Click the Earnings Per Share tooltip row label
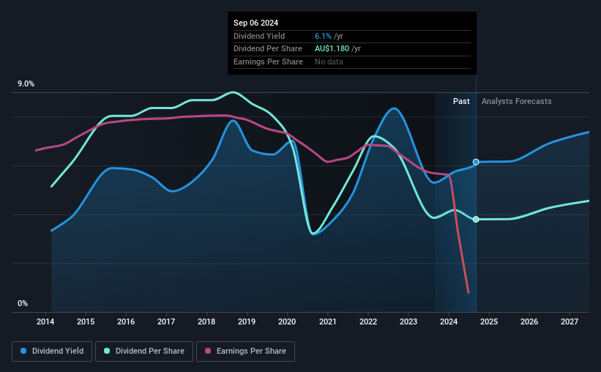Viewport: 601px width, 372px height. pos(268,62)
